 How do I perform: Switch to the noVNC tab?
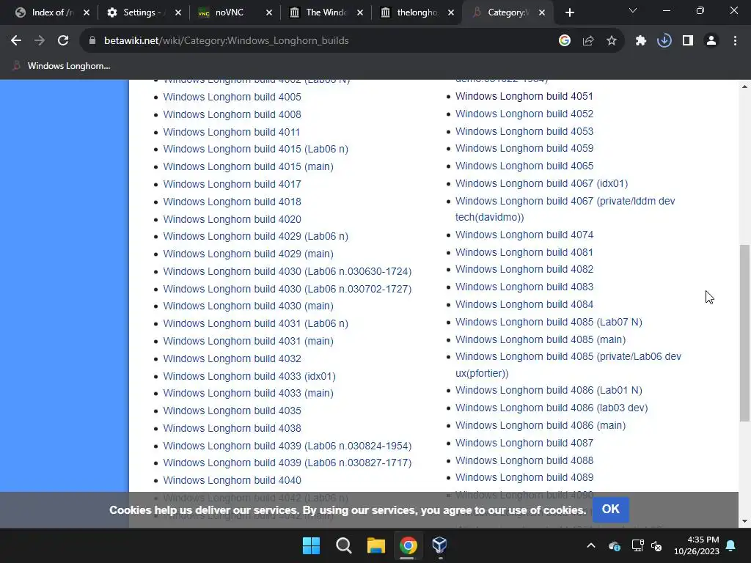229,13
